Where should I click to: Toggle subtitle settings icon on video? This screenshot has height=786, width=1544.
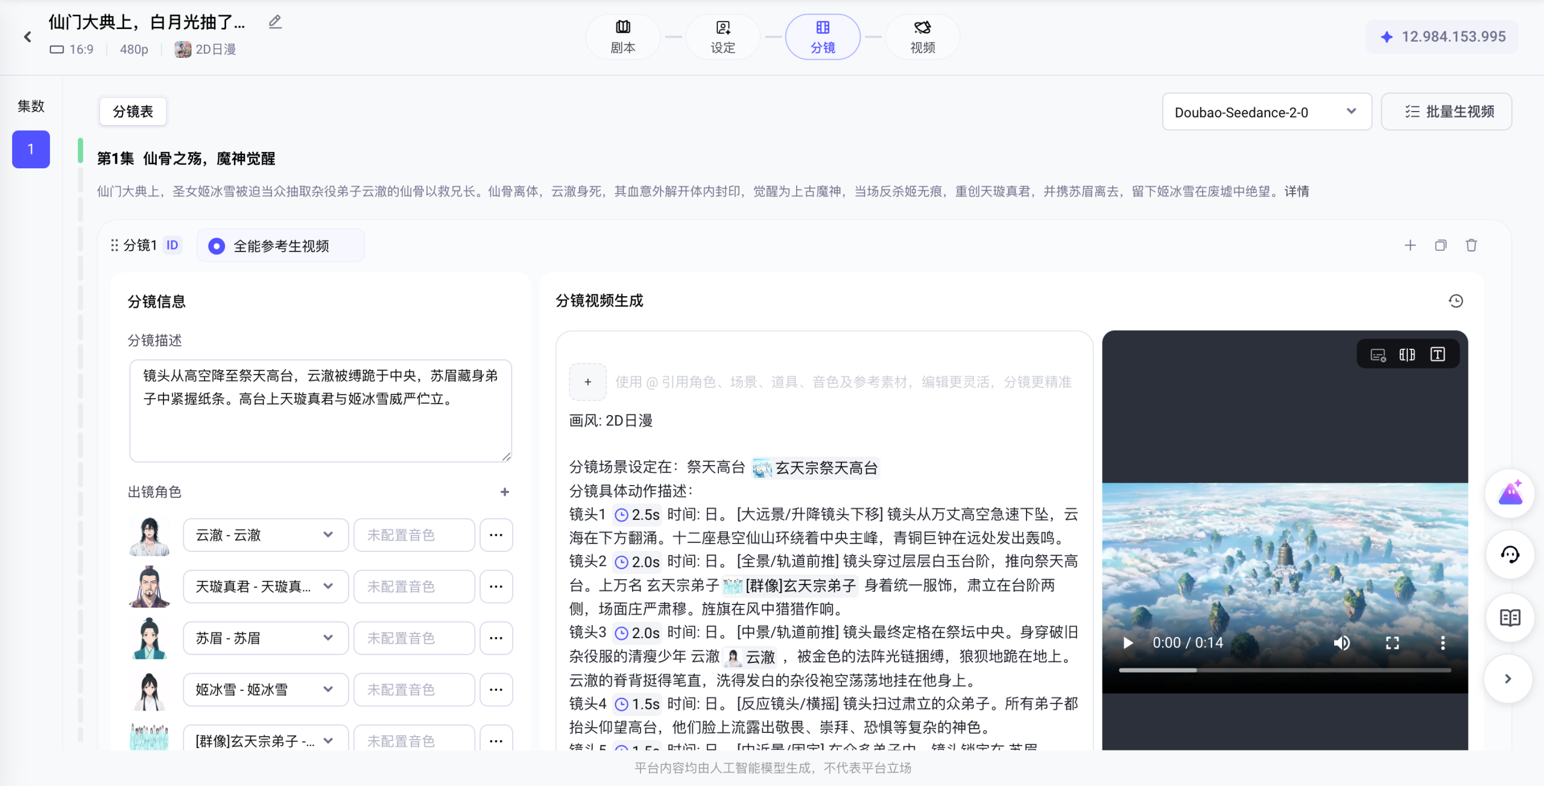[x=1378, y=355]
